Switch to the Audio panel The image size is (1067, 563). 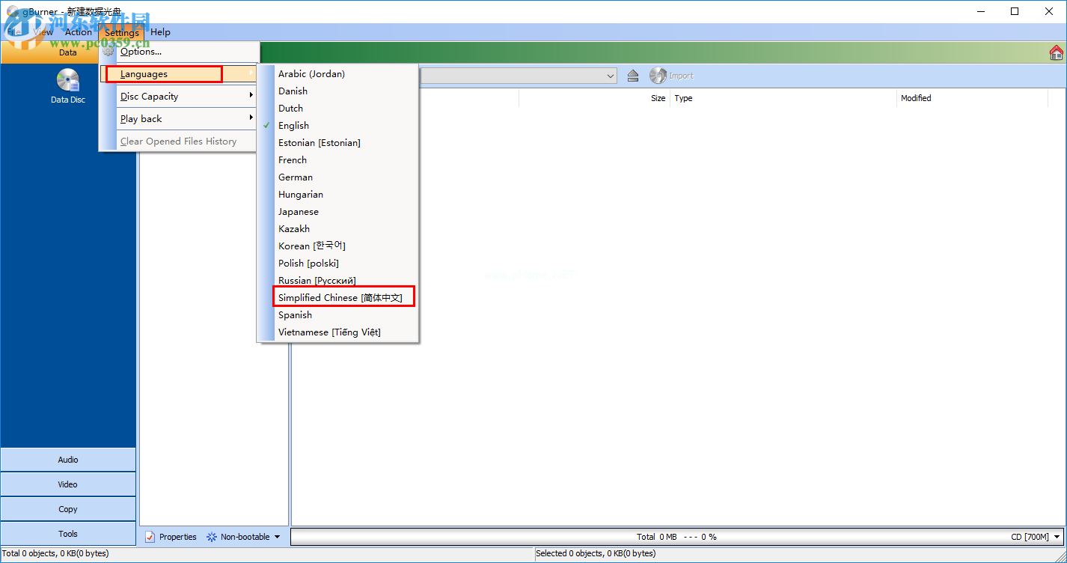(x=68, y=460)
